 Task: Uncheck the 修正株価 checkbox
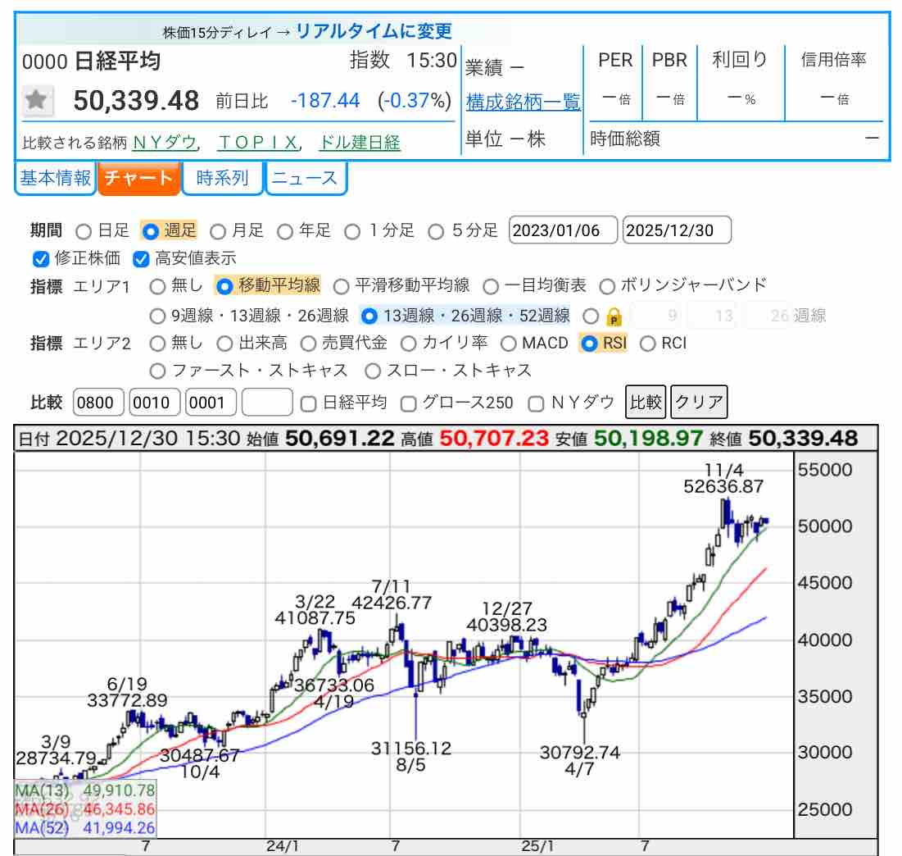pyautogui.click(x=41, y=259)
